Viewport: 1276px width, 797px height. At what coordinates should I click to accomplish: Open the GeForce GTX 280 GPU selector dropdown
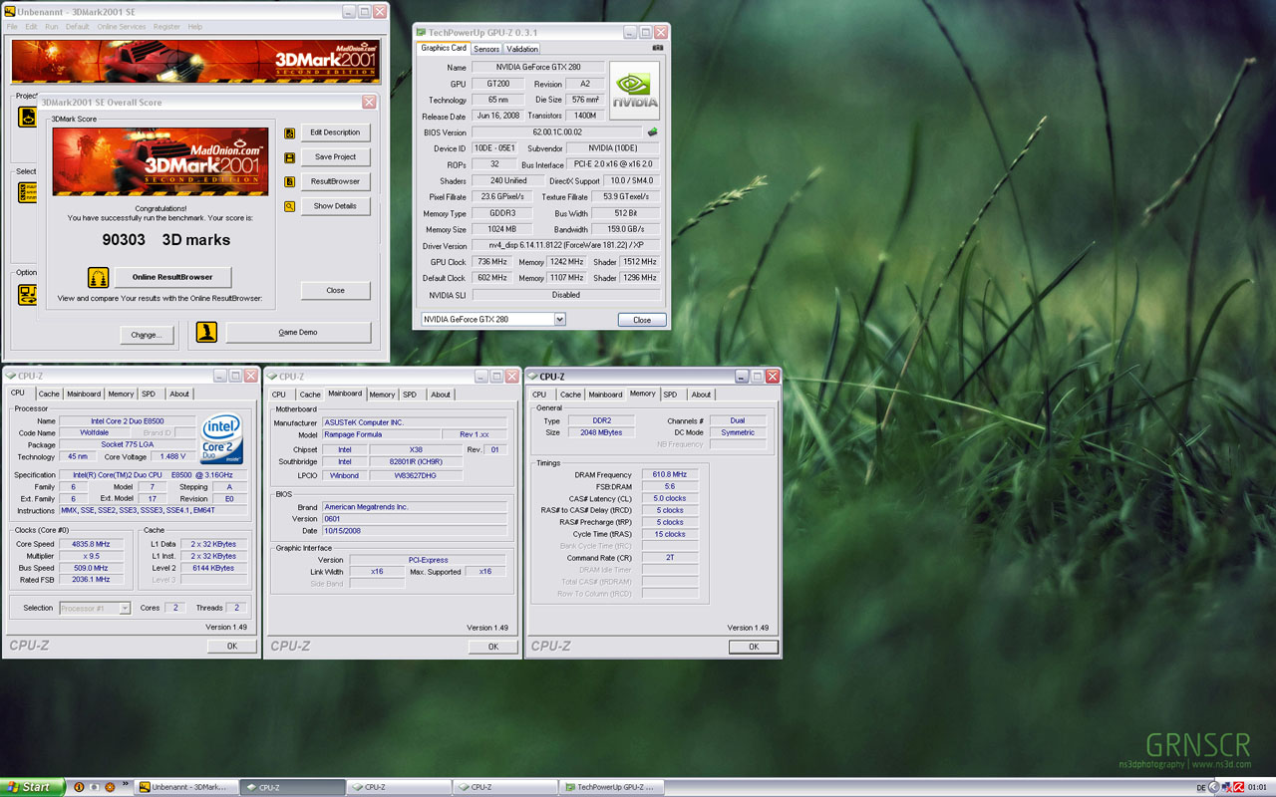(x=559, y=319)
